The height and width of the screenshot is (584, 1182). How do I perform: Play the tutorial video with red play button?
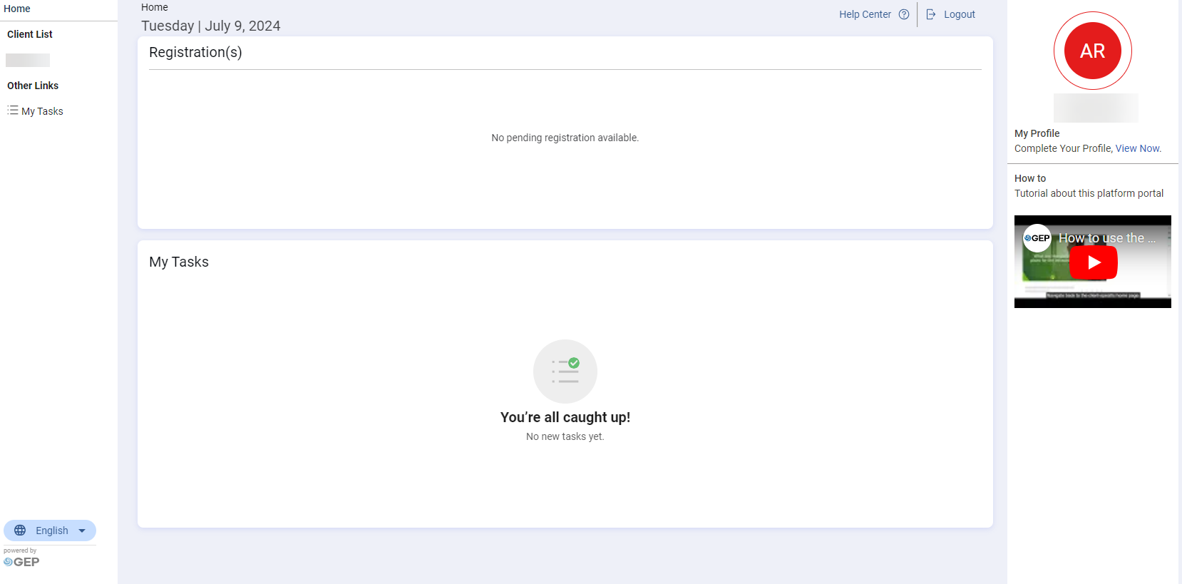pyautogui.click(x=1093, y=262)
